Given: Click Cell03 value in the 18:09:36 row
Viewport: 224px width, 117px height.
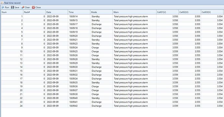Looking at the screenshot, I should pyautogui.click(x=220, y=86).
